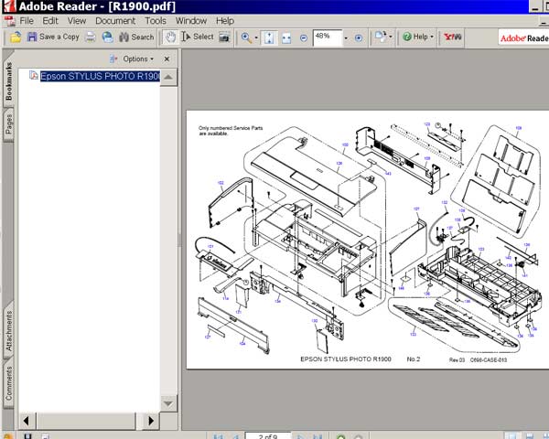Click part number 130 in diagram
Viewport: 549px width, 439px height.
[315, 320]
